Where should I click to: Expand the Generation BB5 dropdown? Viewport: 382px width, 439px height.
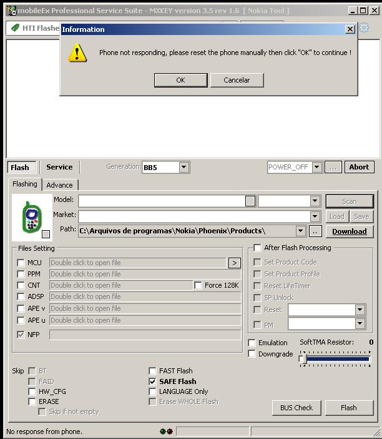[184, 167]
